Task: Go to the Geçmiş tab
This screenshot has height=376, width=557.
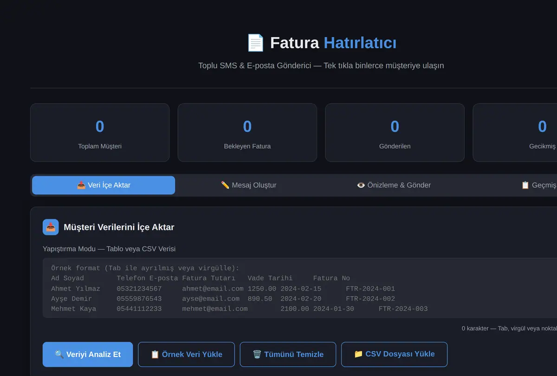Action: [x=538, y=185]
